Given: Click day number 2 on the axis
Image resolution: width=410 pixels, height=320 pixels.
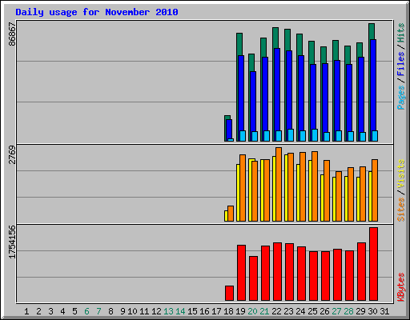Looking at the screenshot, I should point(38,311).
